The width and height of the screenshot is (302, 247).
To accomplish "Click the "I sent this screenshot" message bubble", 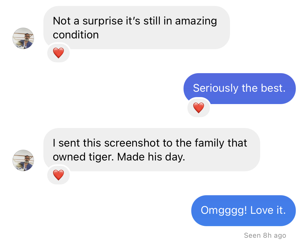I will 151,150.
